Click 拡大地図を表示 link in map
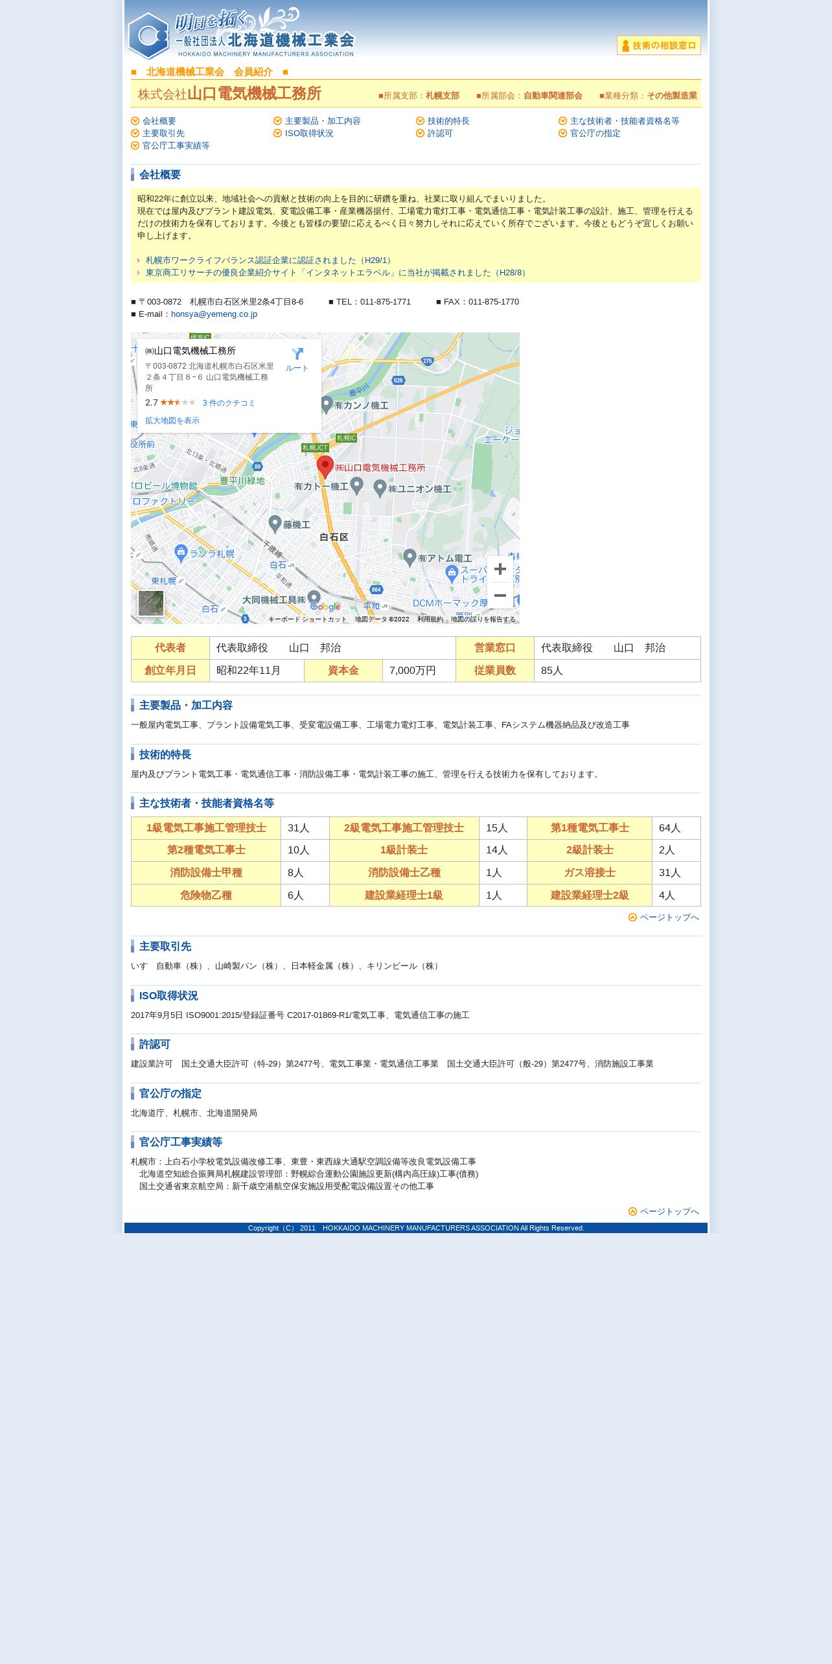This screenshot has width=832, height=1664. click(x=172, y=421)
